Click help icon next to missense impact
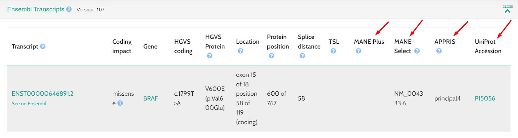Screen dimensions: 518x138 pyautogui.click(x=120, y=103)
